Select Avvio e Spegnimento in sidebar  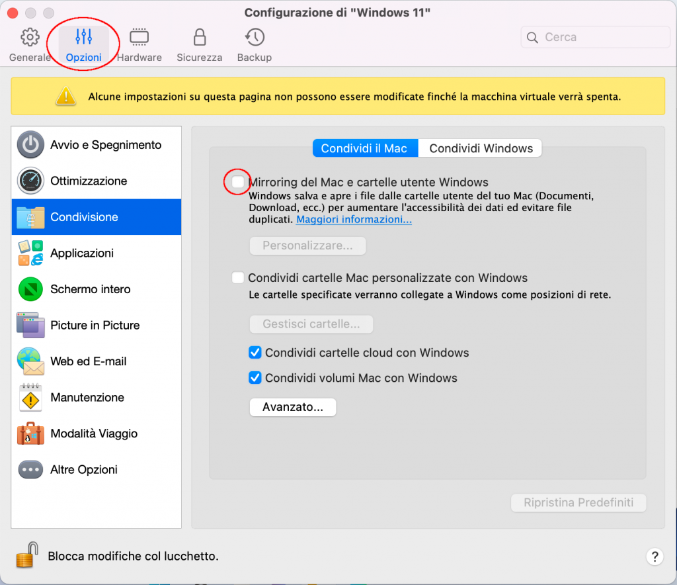click(97, 145)
